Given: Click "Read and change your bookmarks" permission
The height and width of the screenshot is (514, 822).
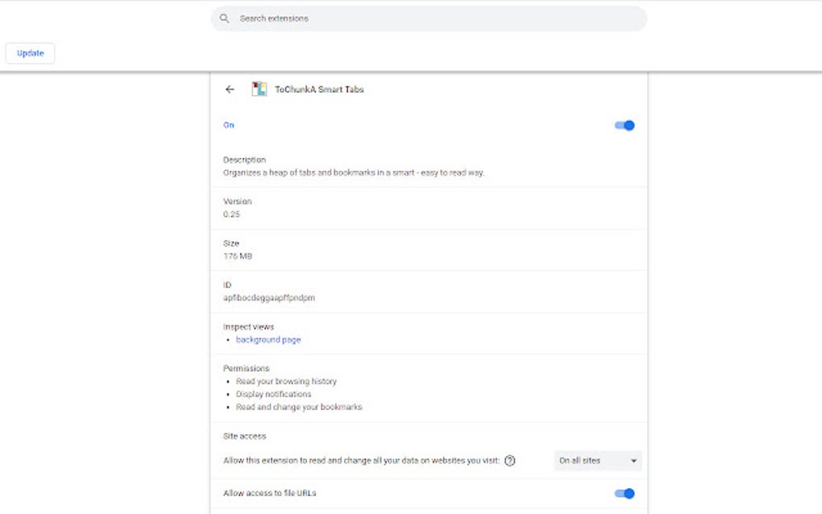Looking at the screenshot, I should click(299, 407).
